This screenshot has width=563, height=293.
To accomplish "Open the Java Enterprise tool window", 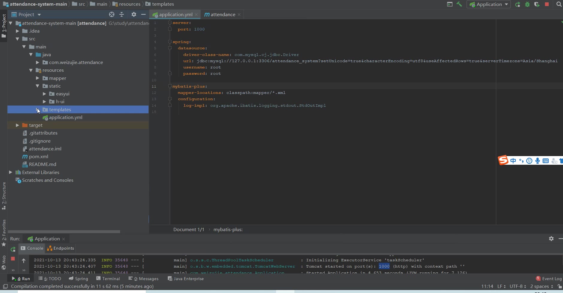I will click(186, 279).
